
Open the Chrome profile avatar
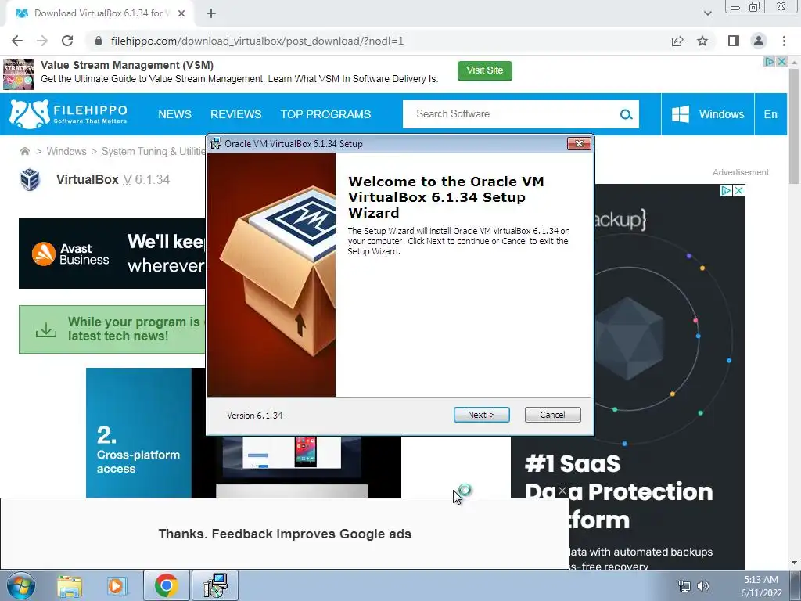click(x=759, y=41)
